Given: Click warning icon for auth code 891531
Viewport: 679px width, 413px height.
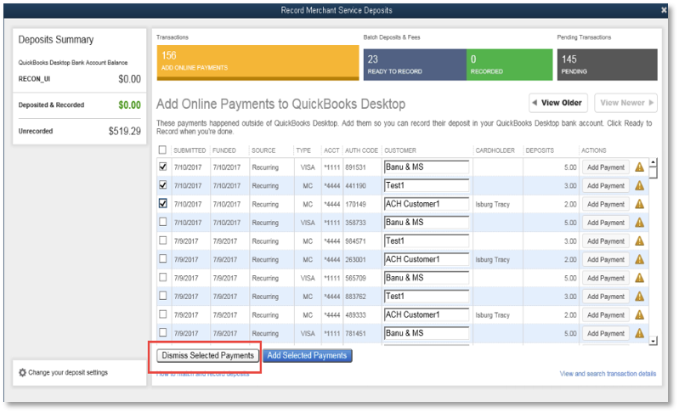Looking at the screenshot, I should (x=639, y=167).
